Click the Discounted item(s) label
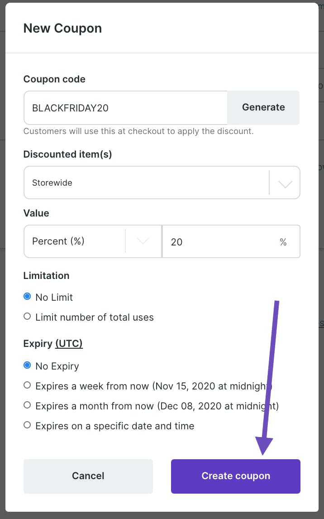Screen dimensions: 324x519 click(67, 154)
